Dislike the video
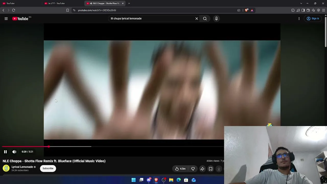 click(x=193, y=169)
